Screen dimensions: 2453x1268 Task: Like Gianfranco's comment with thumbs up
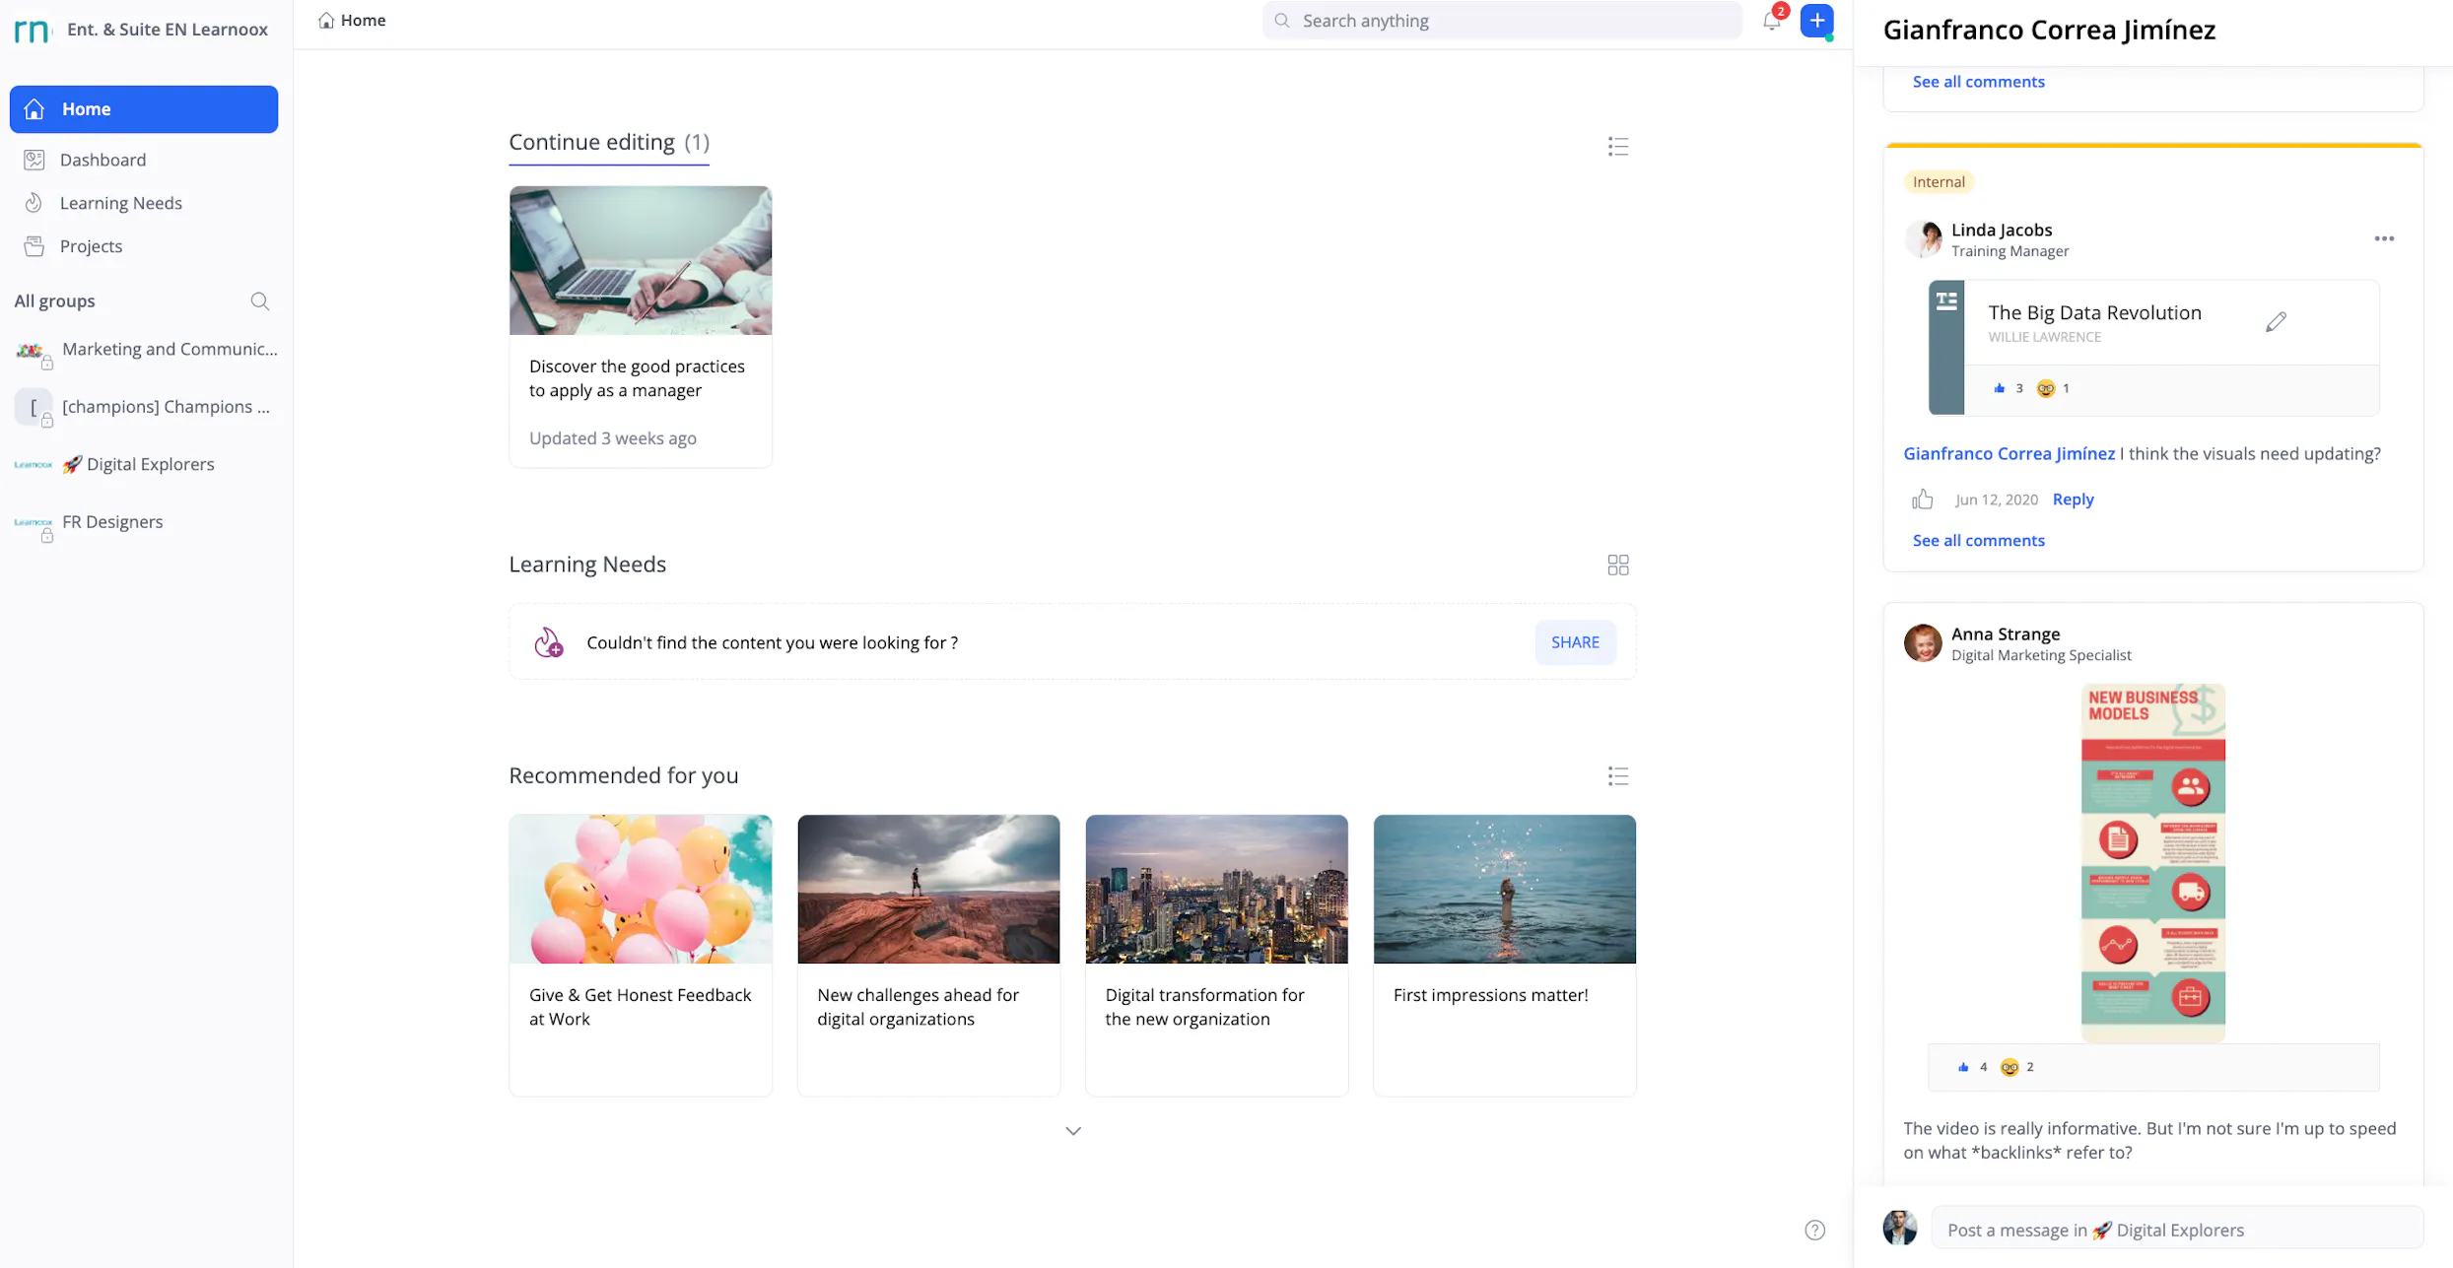point(1923,500)
